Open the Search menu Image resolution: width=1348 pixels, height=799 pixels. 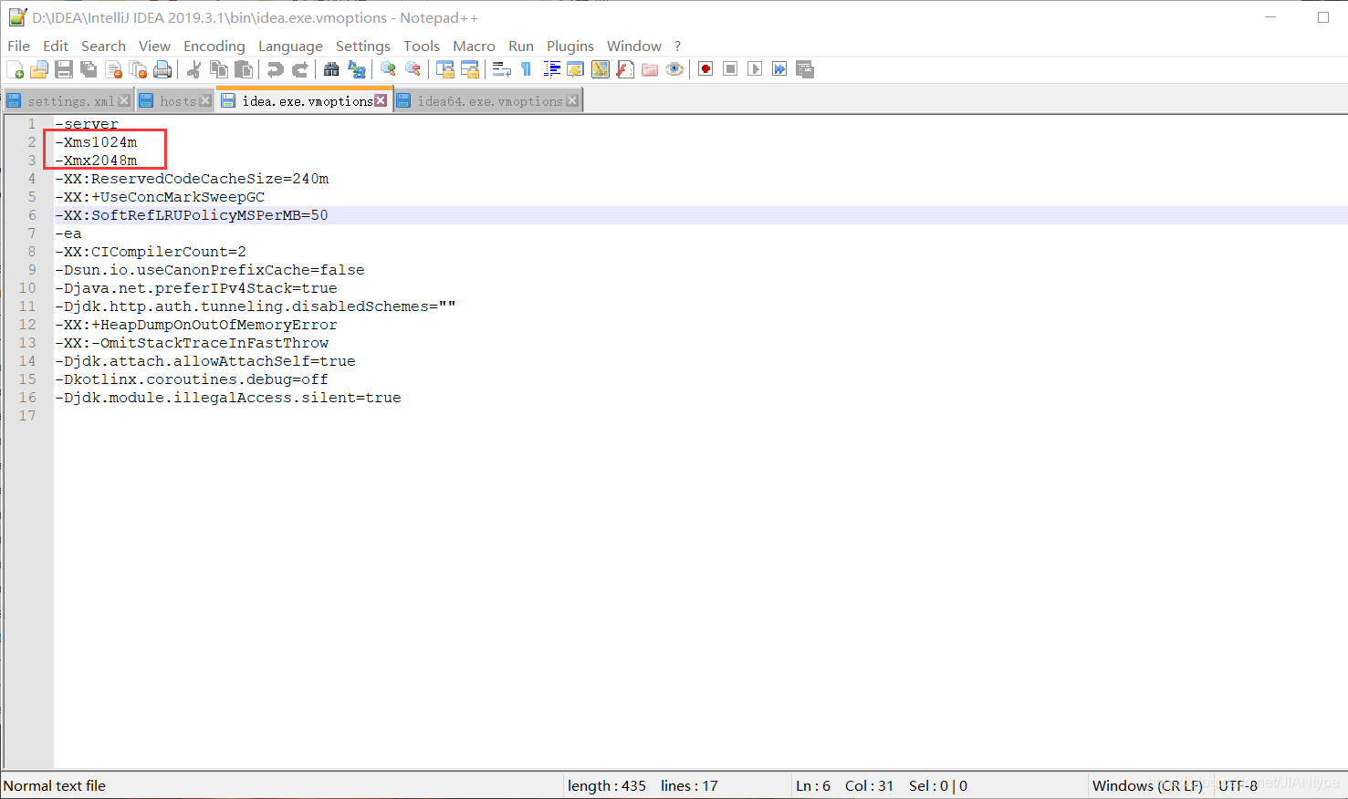(103, 46)
